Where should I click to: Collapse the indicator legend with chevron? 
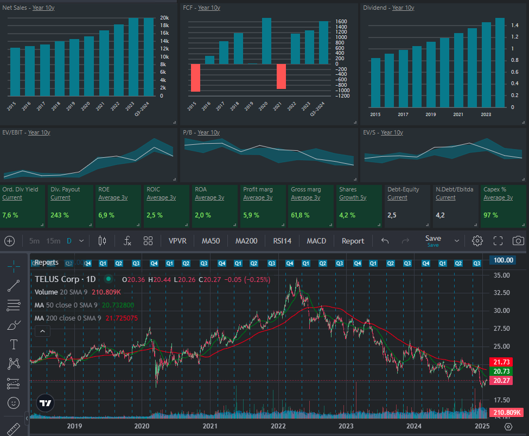(43, 331)
